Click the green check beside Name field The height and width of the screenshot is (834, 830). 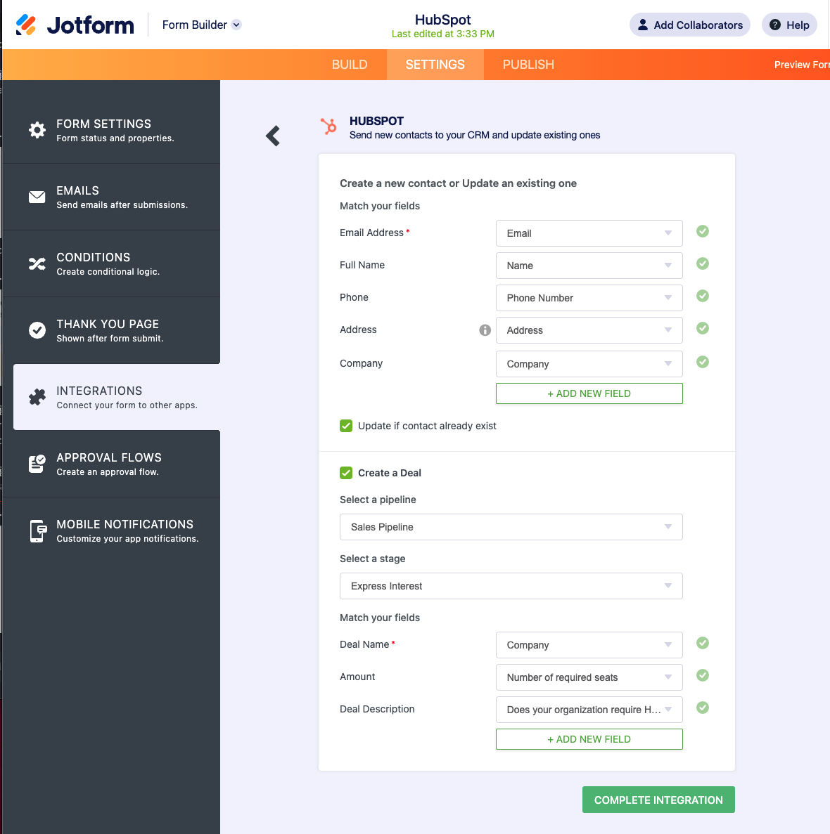click(703, 263)
